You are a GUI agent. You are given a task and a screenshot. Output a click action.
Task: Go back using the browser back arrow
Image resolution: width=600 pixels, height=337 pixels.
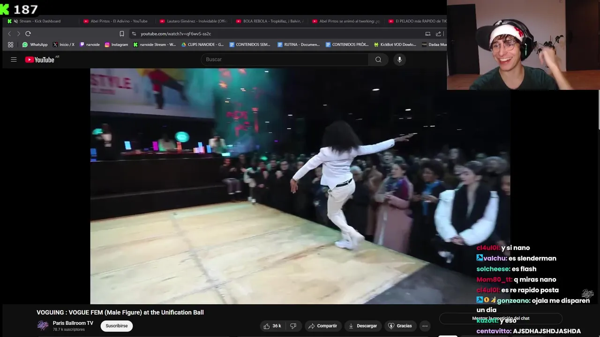9,34
